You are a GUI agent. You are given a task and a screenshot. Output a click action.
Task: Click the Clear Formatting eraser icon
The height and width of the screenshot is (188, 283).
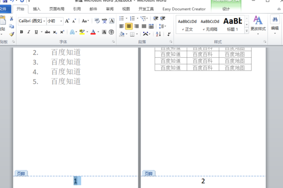97,21
